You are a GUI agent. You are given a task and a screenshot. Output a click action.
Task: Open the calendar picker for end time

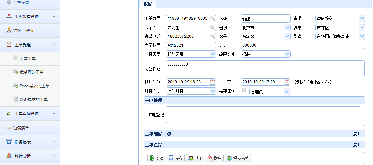[287, 82]
